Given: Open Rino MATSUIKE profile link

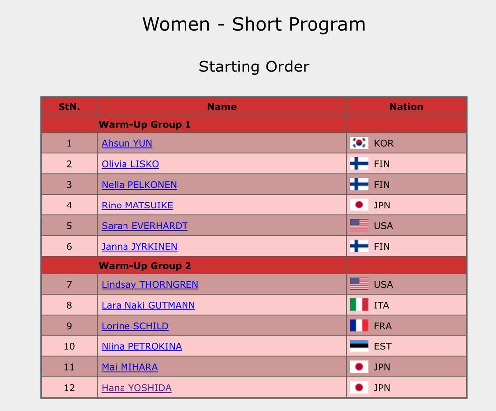Looking at the screenshot, I should click(x=137, y=205).
